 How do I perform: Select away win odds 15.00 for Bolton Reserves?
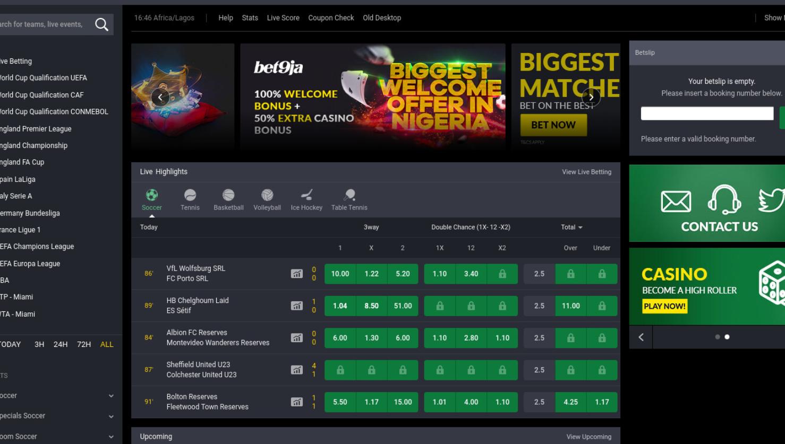tap(403, 402)
